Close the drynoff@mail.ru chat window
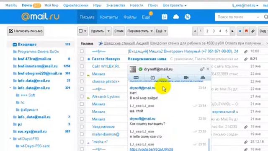The height and width of the screenshot is (151, 268). pyautogui.click(x=208, y=69)
